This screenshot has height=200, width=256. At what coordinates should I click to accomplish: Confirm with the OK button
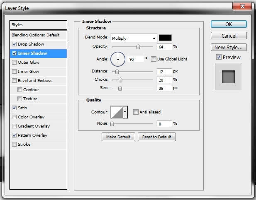[x=229, y=24]
